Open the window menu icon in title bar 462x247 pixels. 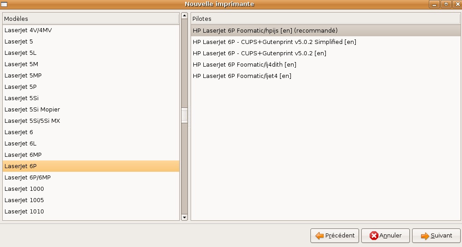(x=5, y=4)
